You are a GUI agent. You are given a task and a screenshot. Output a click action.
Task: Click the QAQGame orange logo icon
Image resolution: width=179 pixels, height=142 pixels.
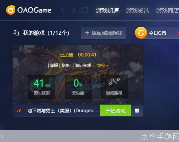[x=11, y=10]
